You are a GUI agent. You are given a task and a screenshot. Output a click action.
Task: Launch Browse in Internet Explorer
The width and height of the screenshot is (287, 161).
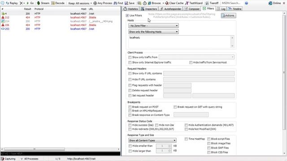coord(154,3)
